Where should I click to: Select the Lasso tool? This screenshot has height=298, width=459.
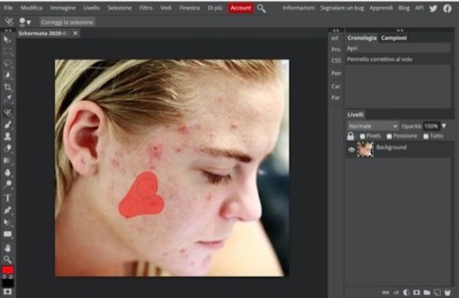click(8, 63)
